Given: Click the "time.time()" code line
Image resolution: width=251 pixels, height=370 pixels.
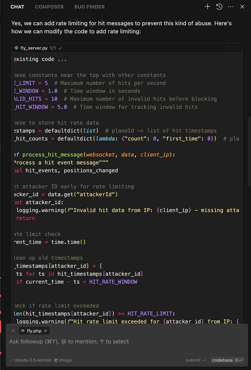Looking at the screenshot, I should 50,242.
